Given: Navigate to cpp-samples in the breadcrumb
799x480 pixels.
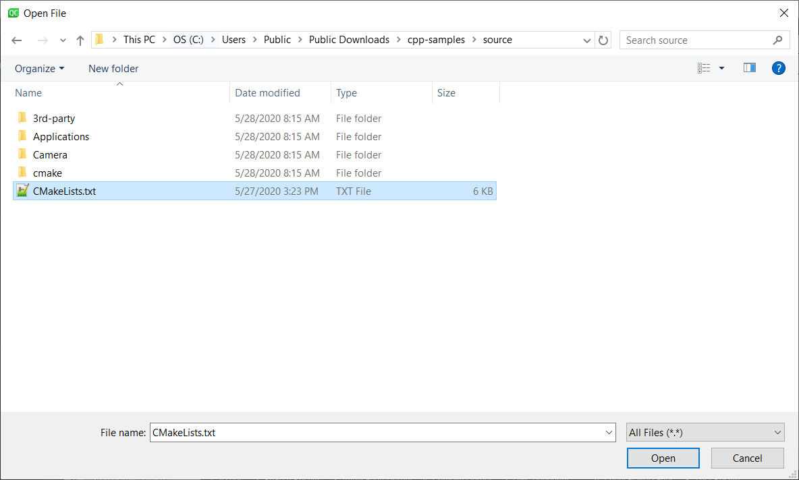Looking at the screenshot, I should pos(436,40).
